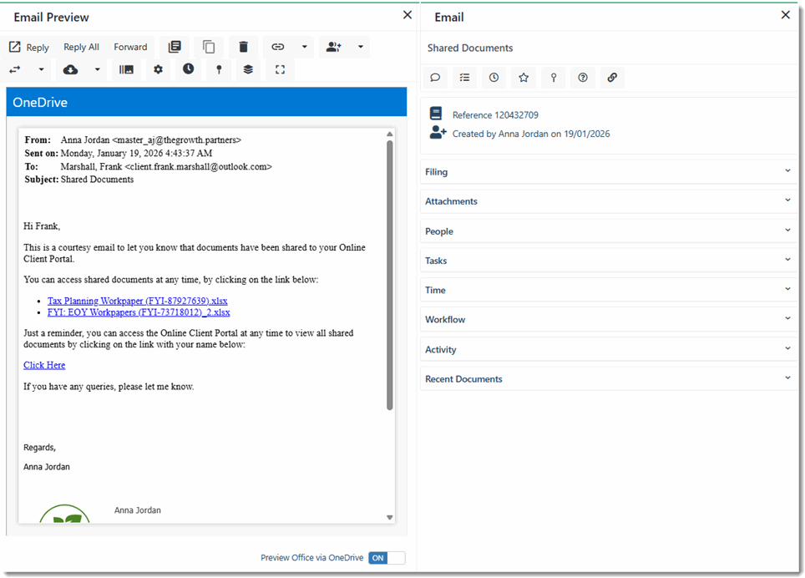
Task: Click the copy document icon
Action: [x=209, y=48]
